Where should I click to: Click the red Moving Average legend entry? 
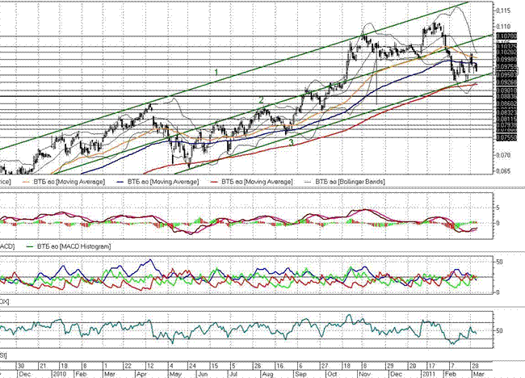[251, 182]
